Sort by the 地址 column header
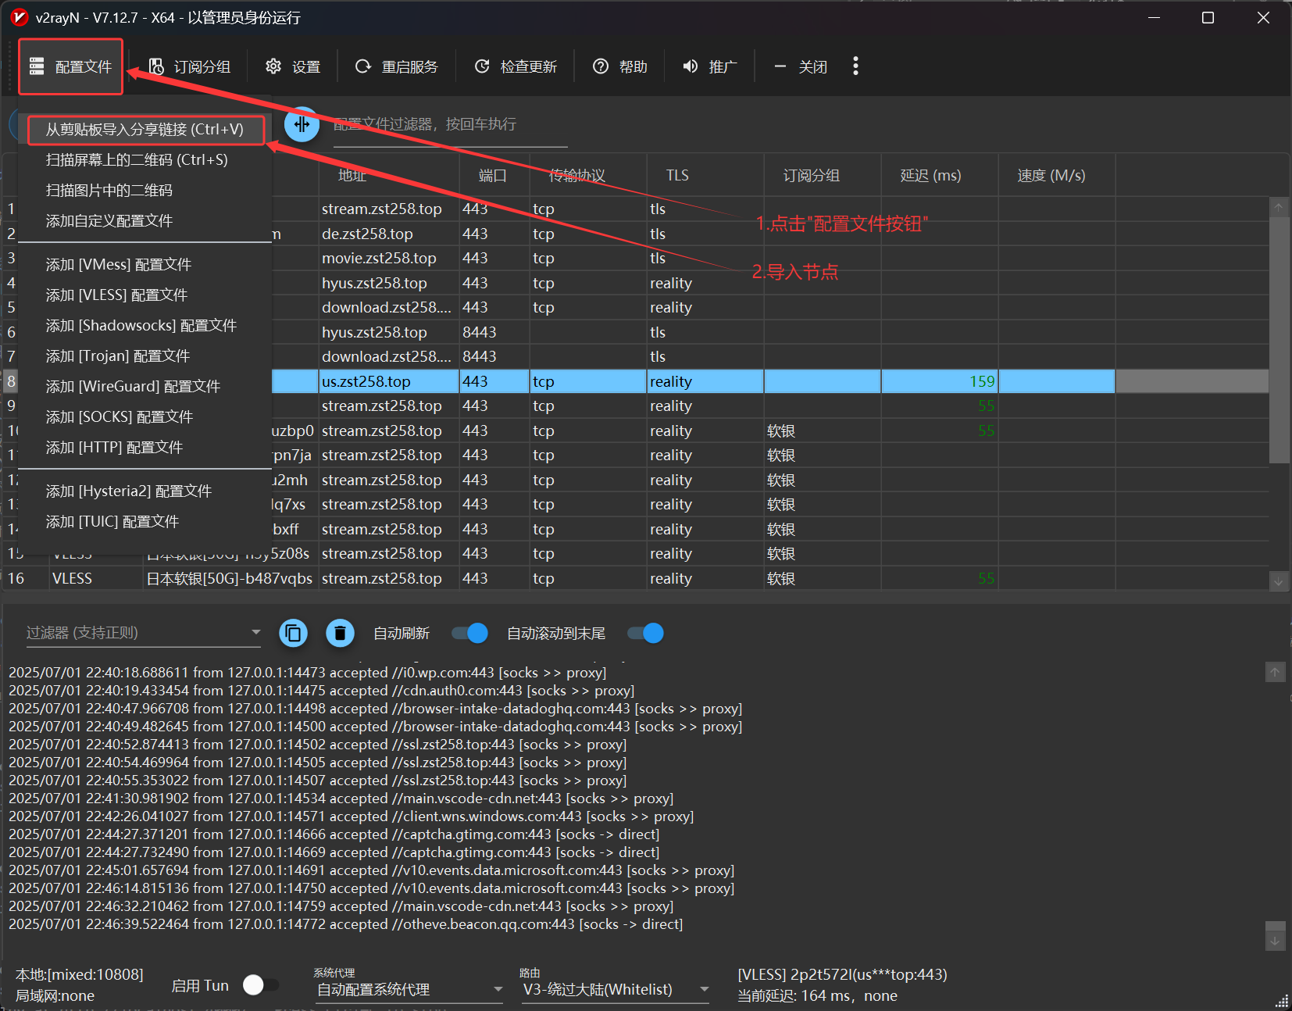 [x=389, y=175]
